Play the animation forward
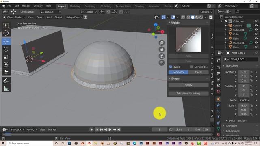Image resolution: width=260 pixels, height=146 pixels. 110,129
